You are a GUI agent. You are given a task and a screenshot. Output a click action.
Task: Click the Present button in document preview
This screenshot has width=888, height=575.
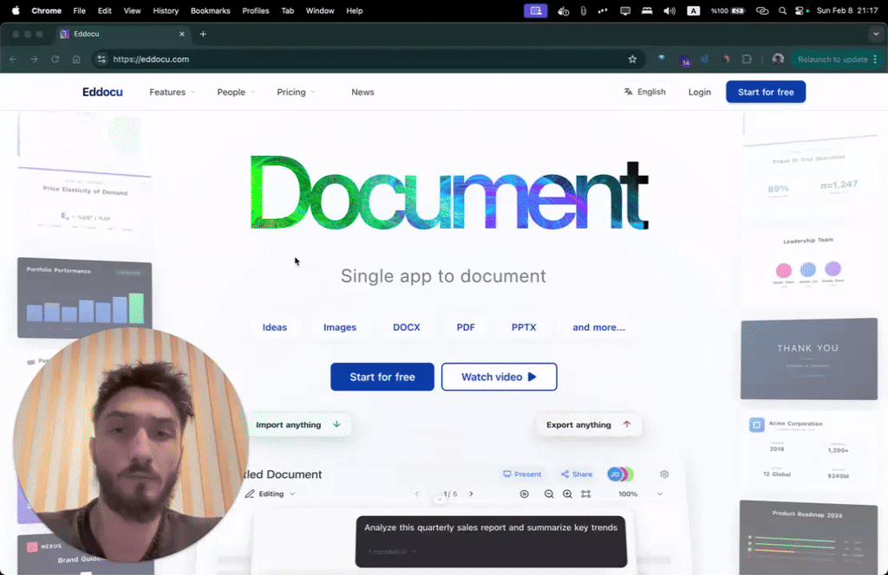(522, 475)
